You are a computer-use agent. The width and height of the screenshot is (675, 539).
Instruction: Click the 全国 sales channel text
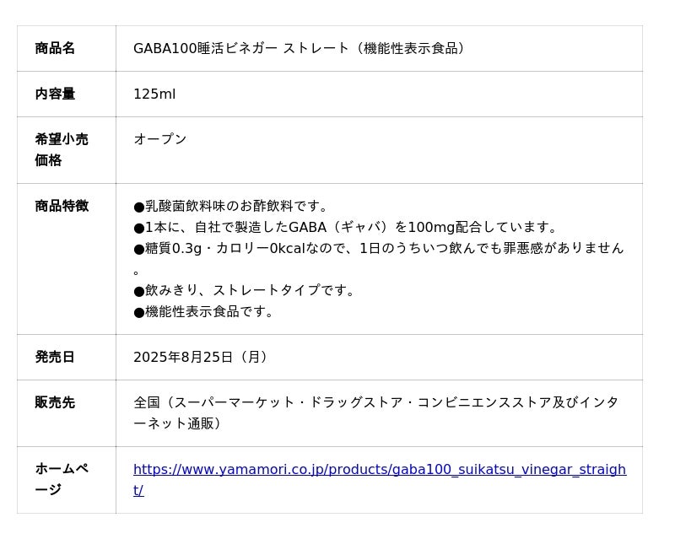(x=147, y=402)
